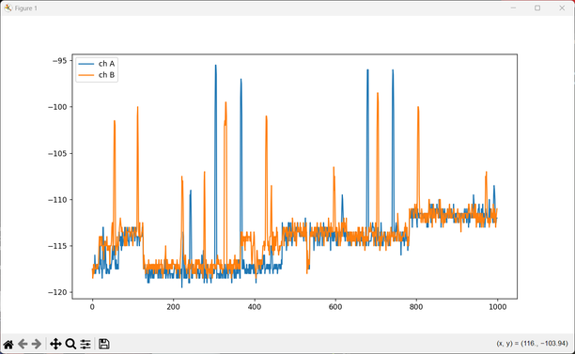Click the y-axis tick label −120

(x=57, y=292)
